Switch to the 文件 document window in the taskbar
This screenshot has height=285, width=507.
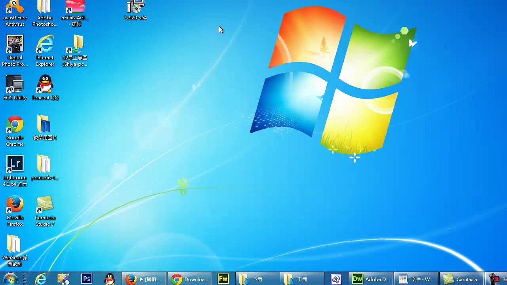[x=416, y=279]
